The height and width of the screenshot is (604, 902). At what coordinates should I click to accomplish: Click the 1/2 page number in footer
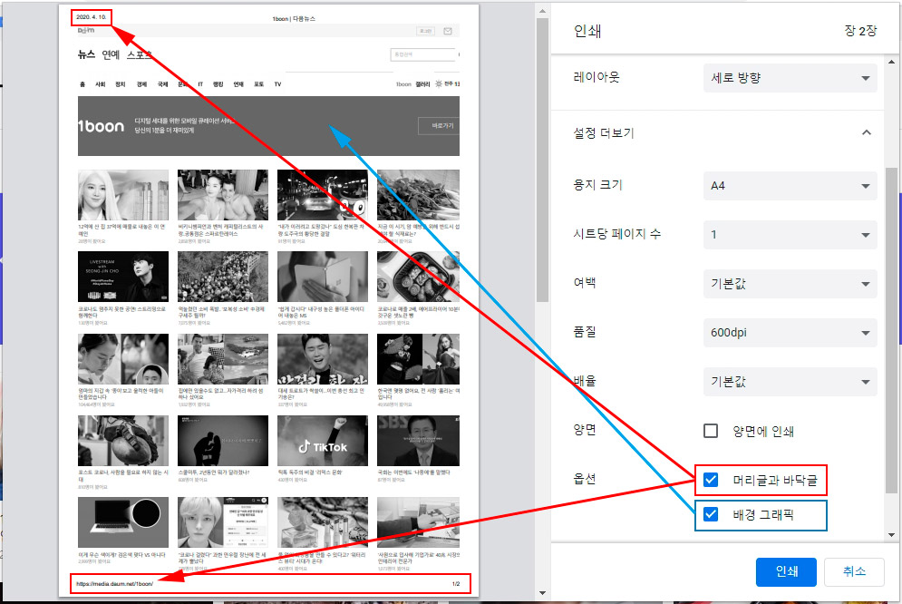tap(456, 584)
